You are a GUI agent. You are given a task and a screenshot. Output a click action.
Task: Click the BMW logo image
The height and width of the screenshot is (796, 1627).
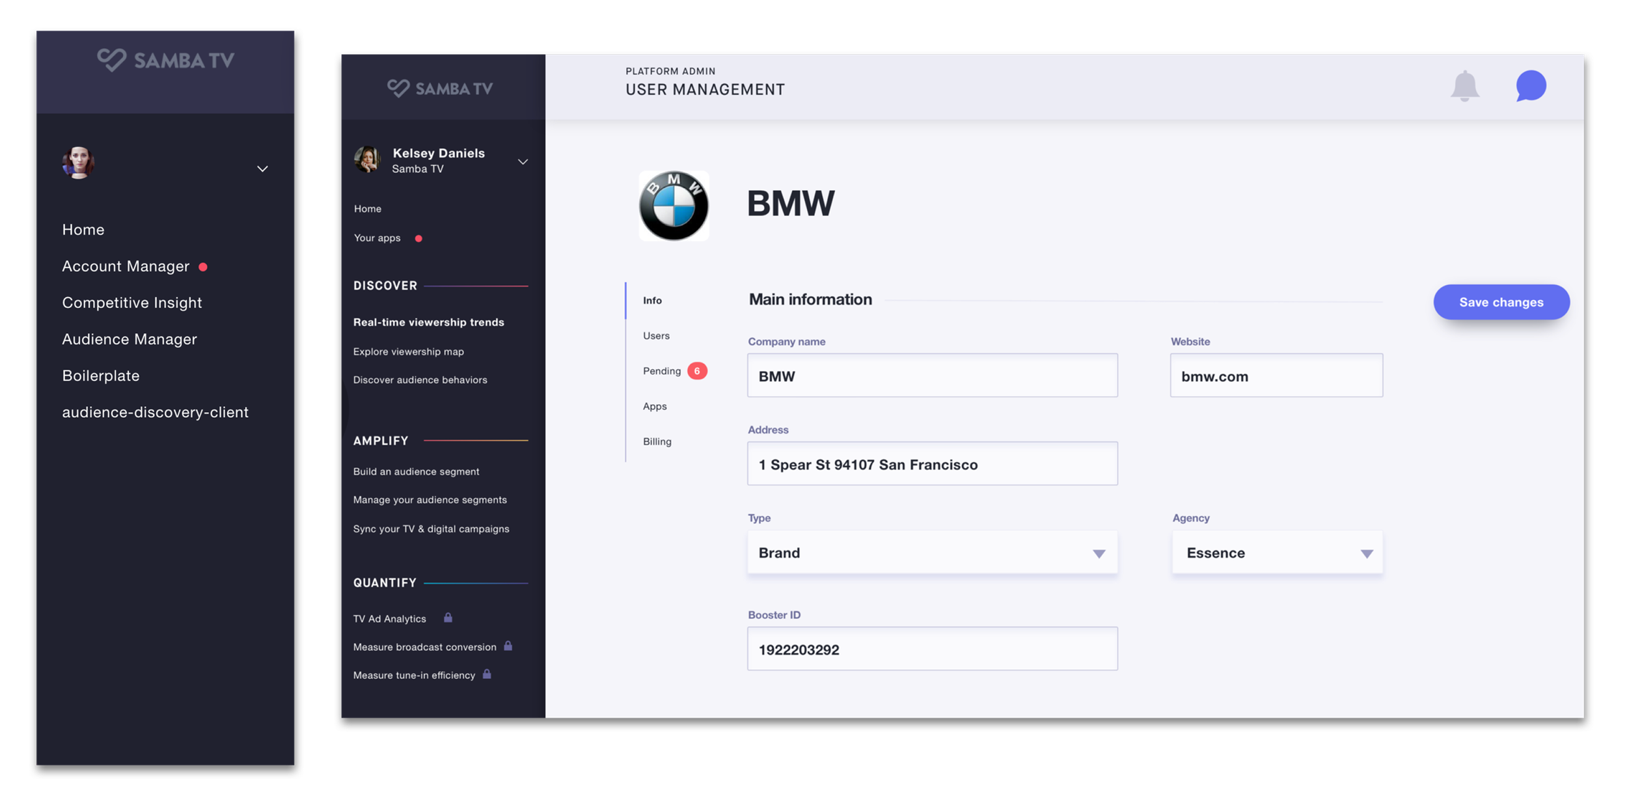coord(674,206)
